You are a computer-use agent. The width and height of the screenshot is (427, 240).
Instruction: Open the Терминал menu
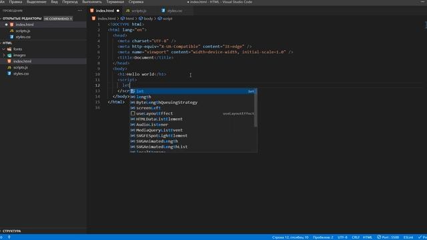(115, 2)
